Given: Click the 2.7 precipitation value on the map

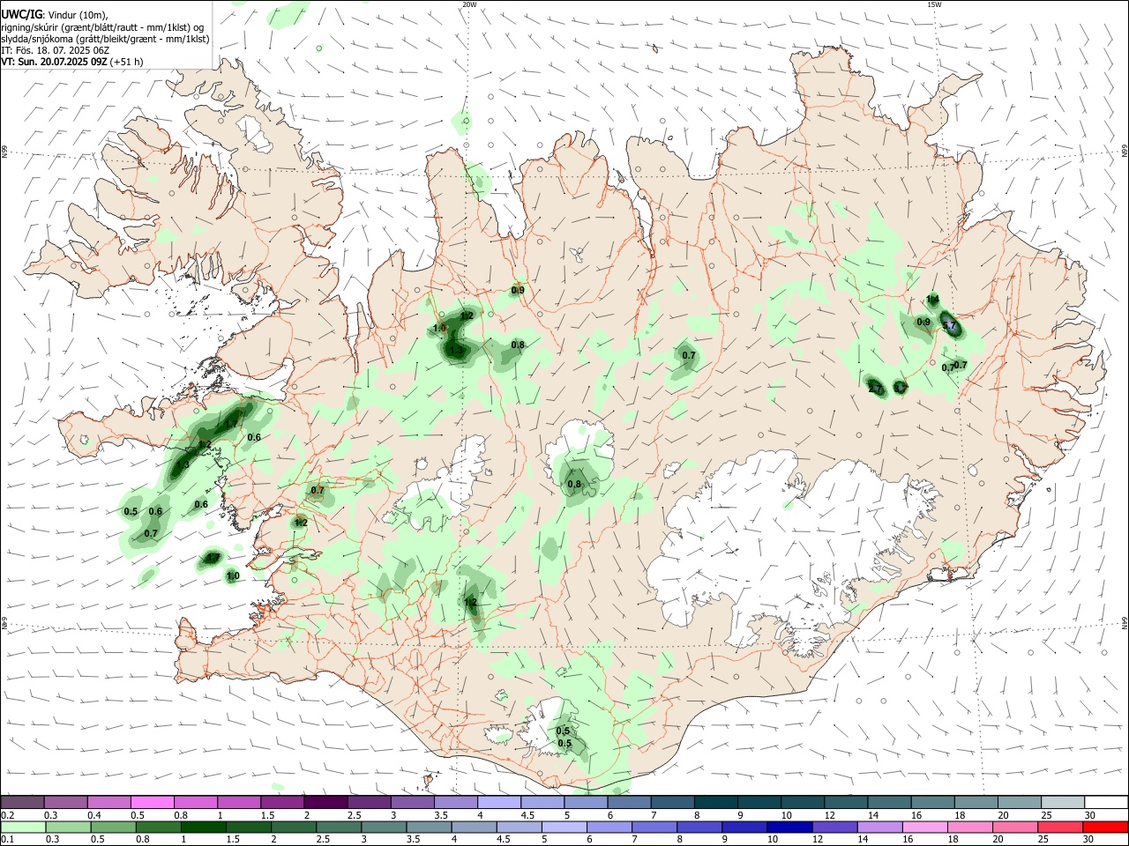Looking at the screenshot, I should pyautogui.click(x=874, y=389).
